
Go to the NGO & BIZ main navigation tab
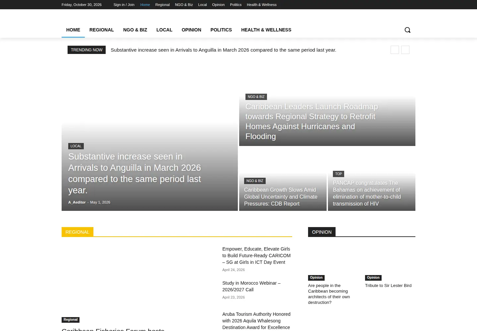[x=135, y=30]
